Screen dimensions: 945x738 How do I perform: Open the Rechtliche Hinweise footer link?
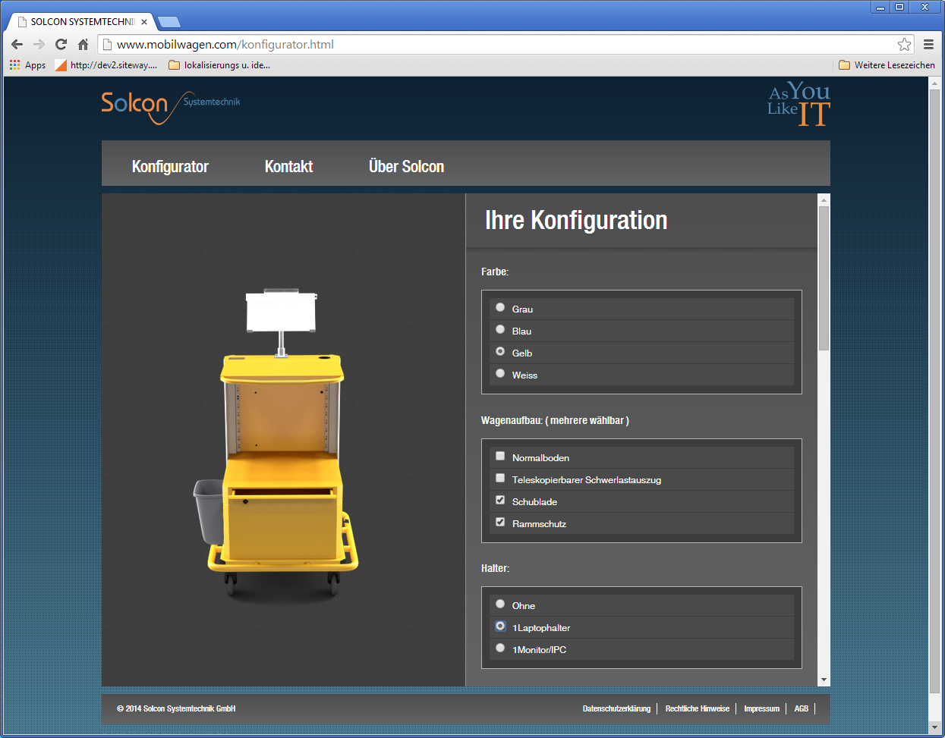pos(697,709)
